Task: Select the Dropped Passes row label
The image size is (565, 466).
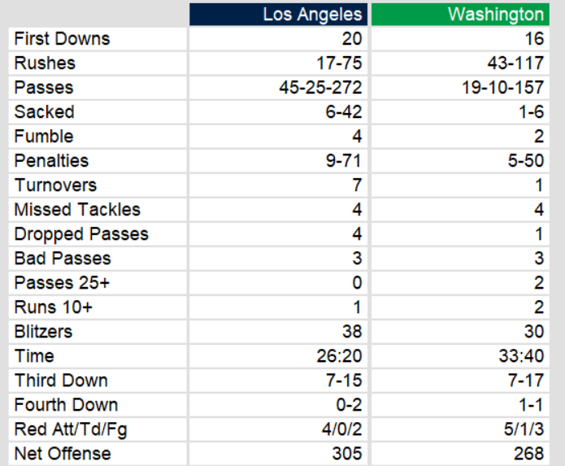Action: point(81,234)
